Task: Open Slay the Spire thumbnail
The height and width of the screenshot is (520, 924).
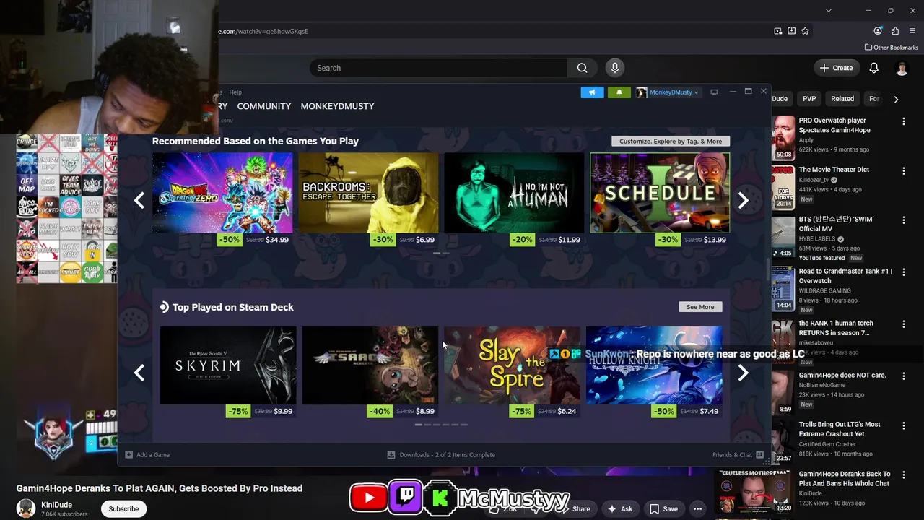Action: click(512, 365)
